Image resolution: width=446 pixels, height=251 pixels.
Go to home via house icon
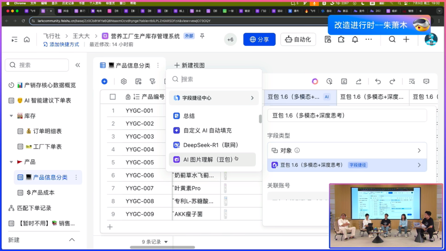[27, 40]
